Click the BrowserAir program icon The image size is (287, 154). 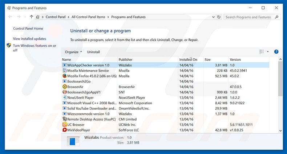(x=65, y=87)
